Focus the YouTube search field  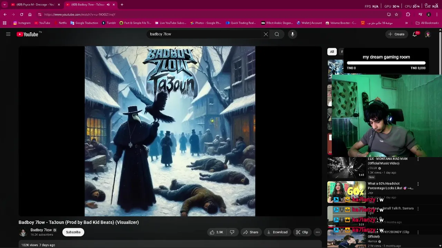coord(205,34)
